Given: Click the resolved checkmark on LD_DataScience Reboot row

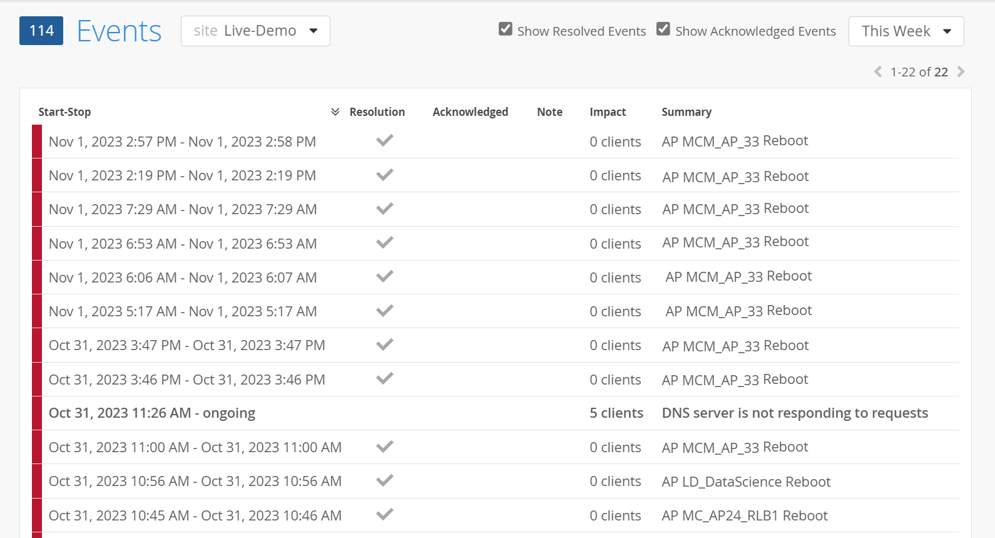Looking at the screenshot, I should (384, 480).
